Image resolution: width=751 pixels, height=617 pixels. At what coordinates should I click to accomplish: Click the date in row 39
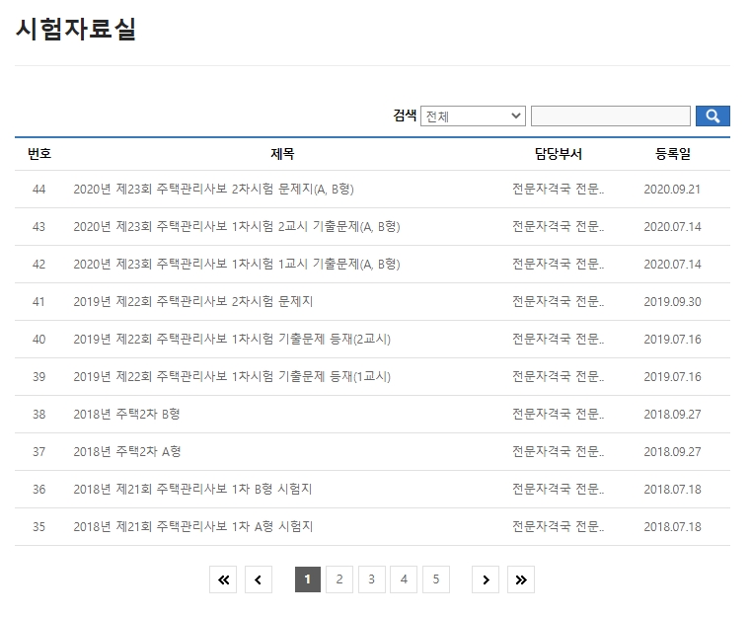point(672,377)
